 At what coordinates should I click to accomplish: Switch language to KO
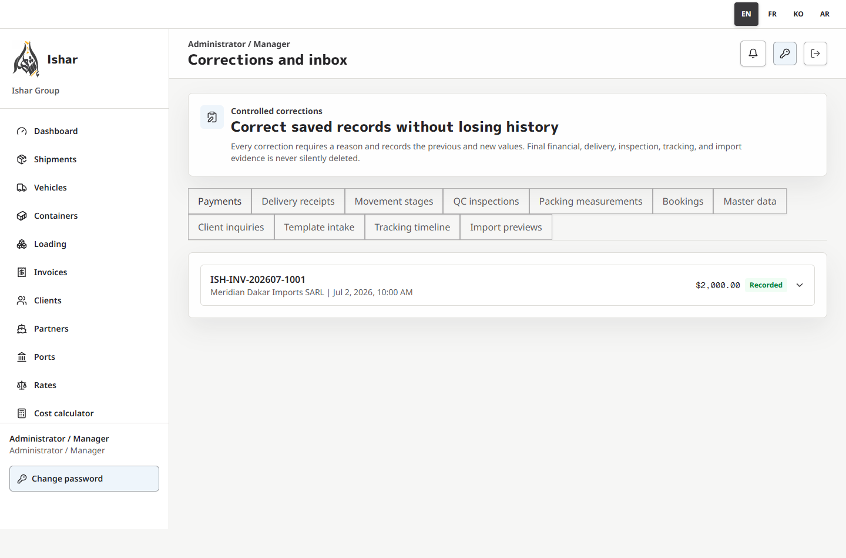click(798, 14)
